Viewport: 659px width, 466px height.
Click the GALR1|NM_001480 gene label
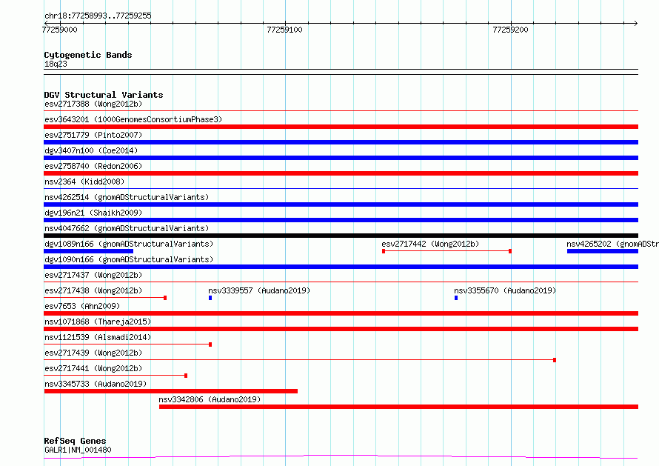(x=78, y=450)
